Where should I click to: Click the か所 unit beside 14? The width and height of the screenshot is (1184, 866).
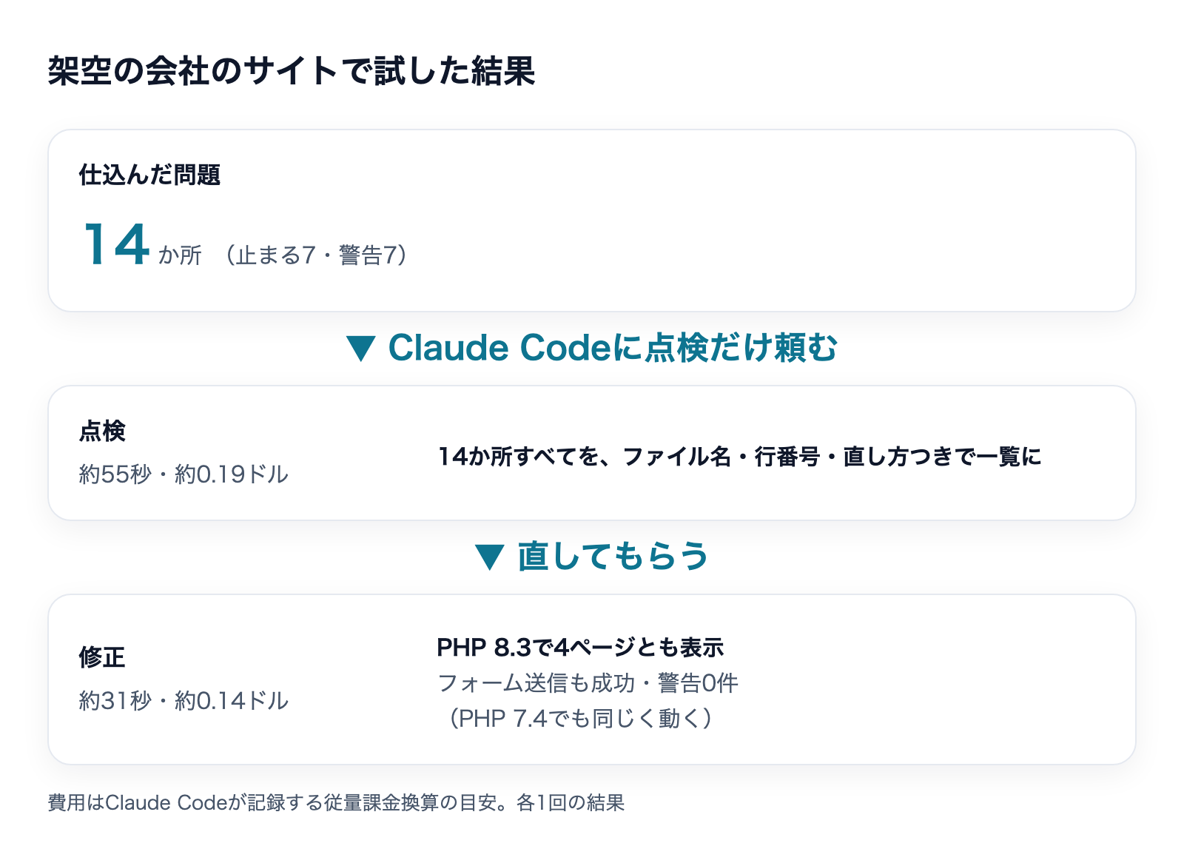click(x=180, y=255)
